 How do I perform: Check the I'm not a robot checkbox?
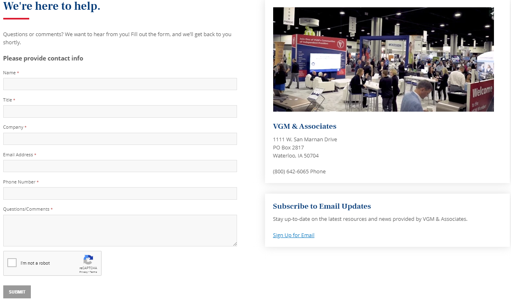(12, 263)
